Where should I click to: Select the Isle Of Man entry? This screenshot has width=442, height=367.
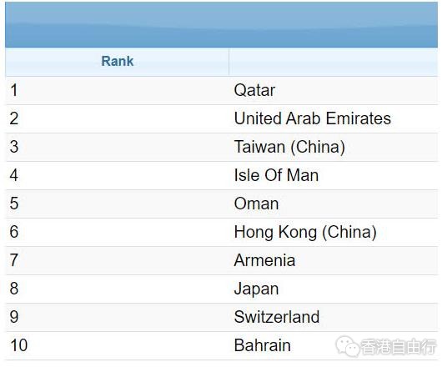tap(276, 175)
